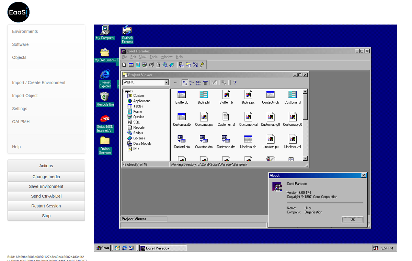Select Data Models in the Types tree
Screen dimensions: 412x261
click(139, 144)
